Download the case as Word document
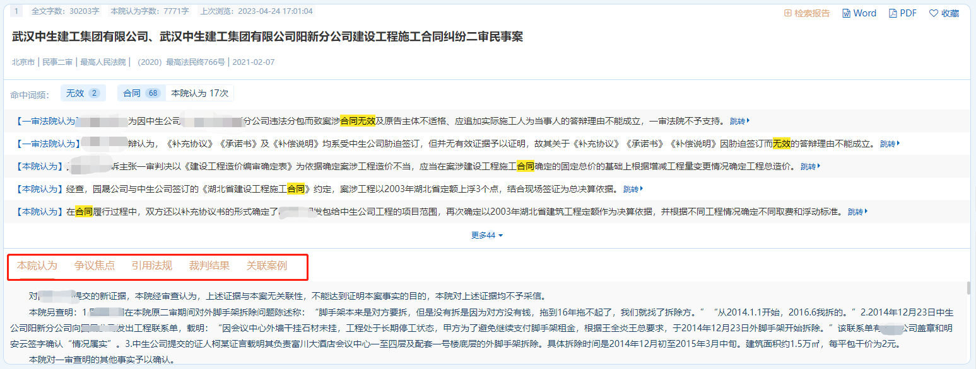 [x=859, y=13]
